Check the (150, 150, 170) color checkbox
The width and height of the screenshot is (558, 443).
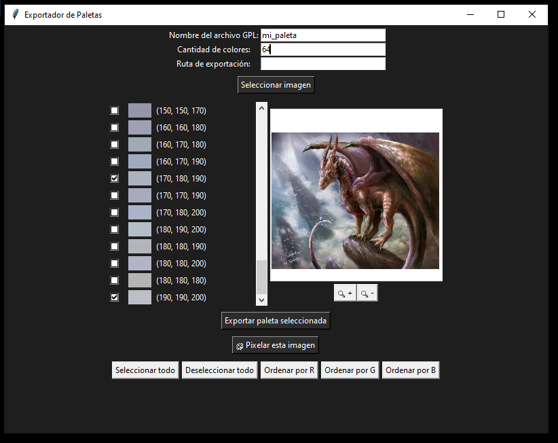[x=114, y=110]
